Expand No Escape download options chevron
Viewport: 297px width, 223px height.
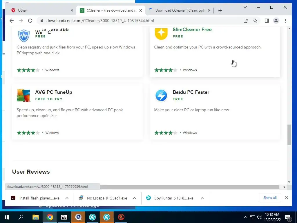[135, 198]
